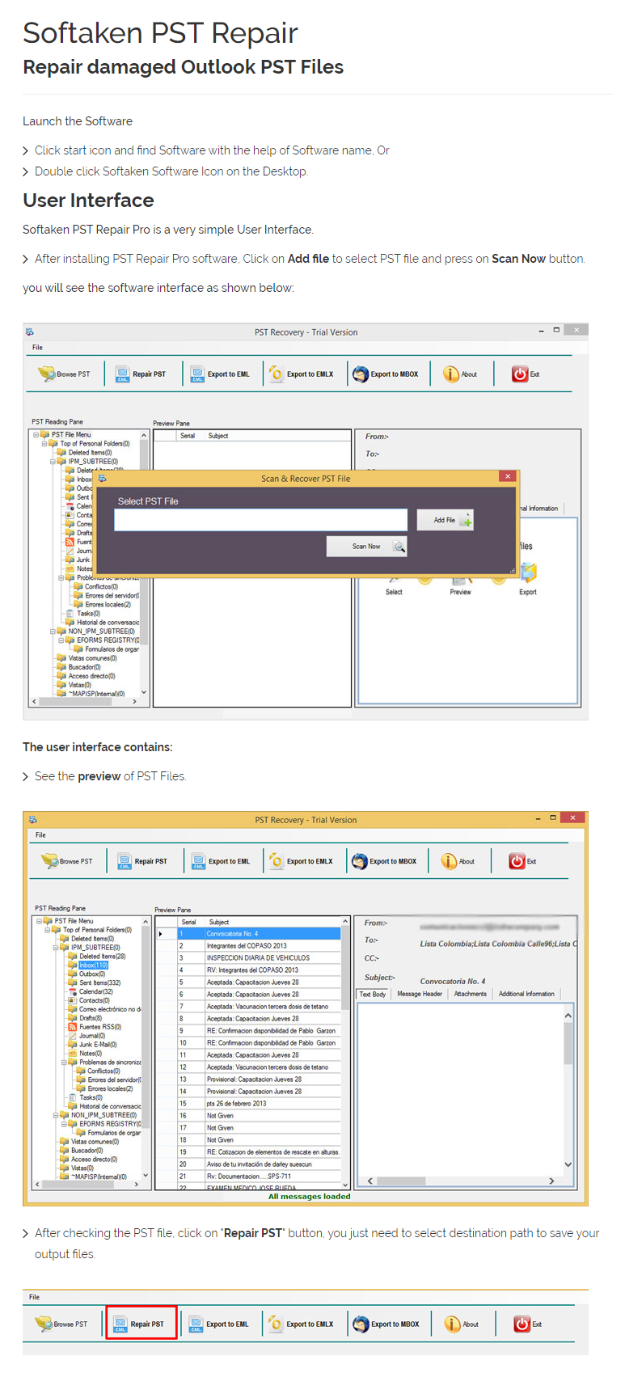Collapse Problemas de sincroniza node in message list screenshot
This screenshot has width=625, height=1390.
click(x=64, y=1063)
